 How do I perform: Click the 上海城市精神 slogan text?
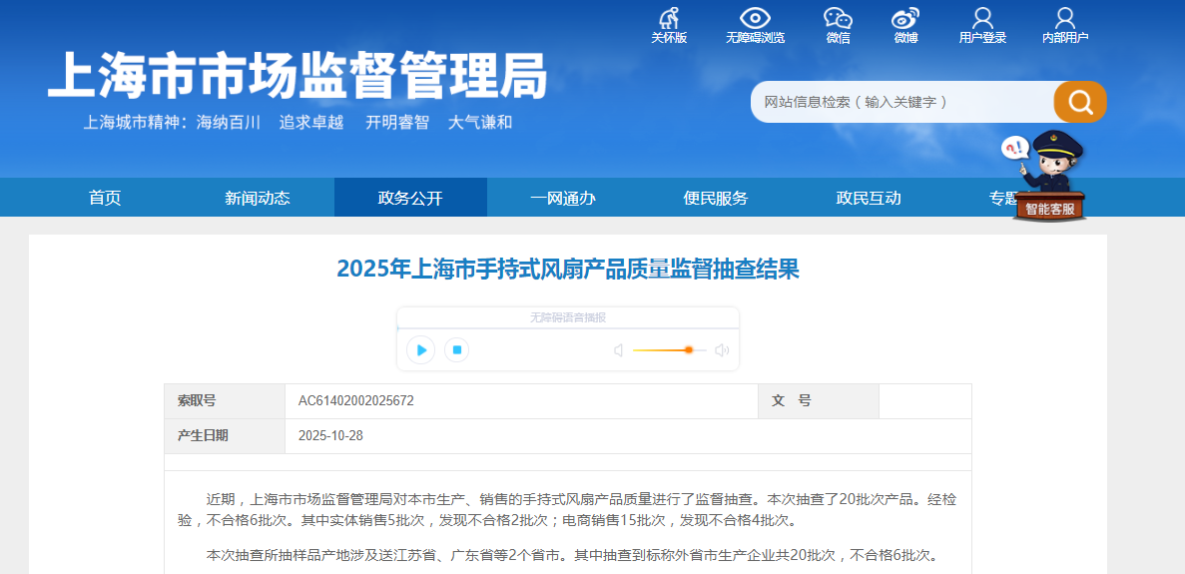coord(297,123)
